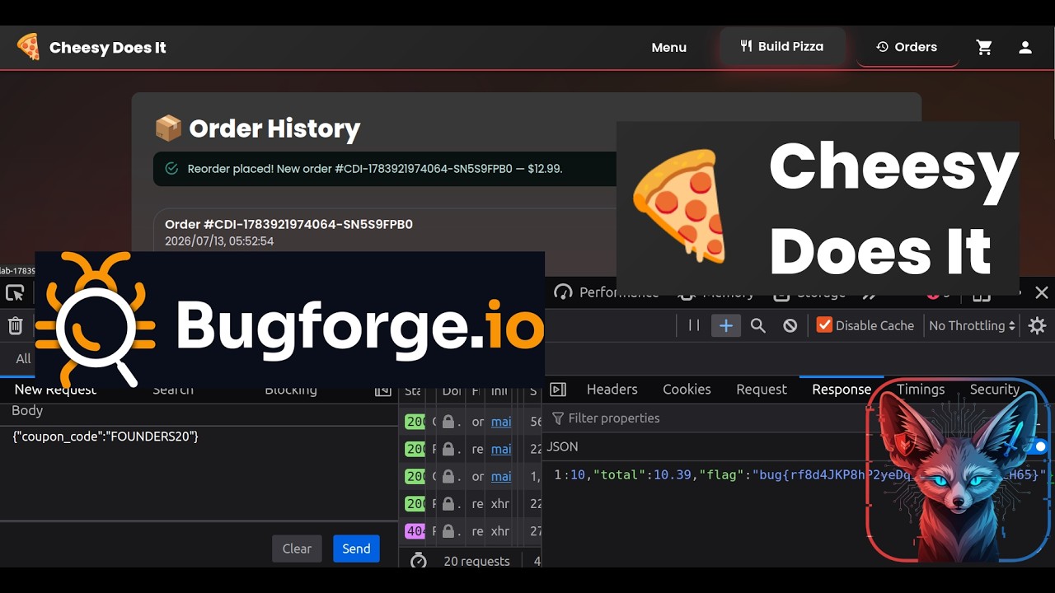Image resolution: width=1055 pixels, height=593 pixels.
Task: Click the JSON section label
Action: coord(563,446)
